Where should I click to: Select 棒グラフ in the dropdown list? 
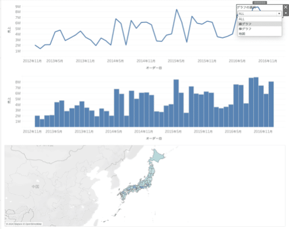pyautogui.click(x=260, y=29)
